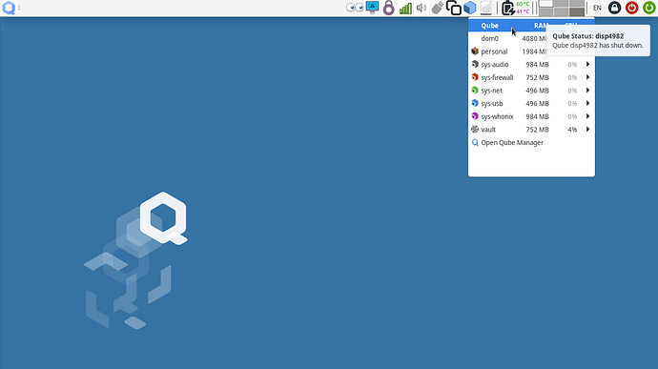
Task: Open the green network signal bars icon
Action: click(x=405, y=8)
